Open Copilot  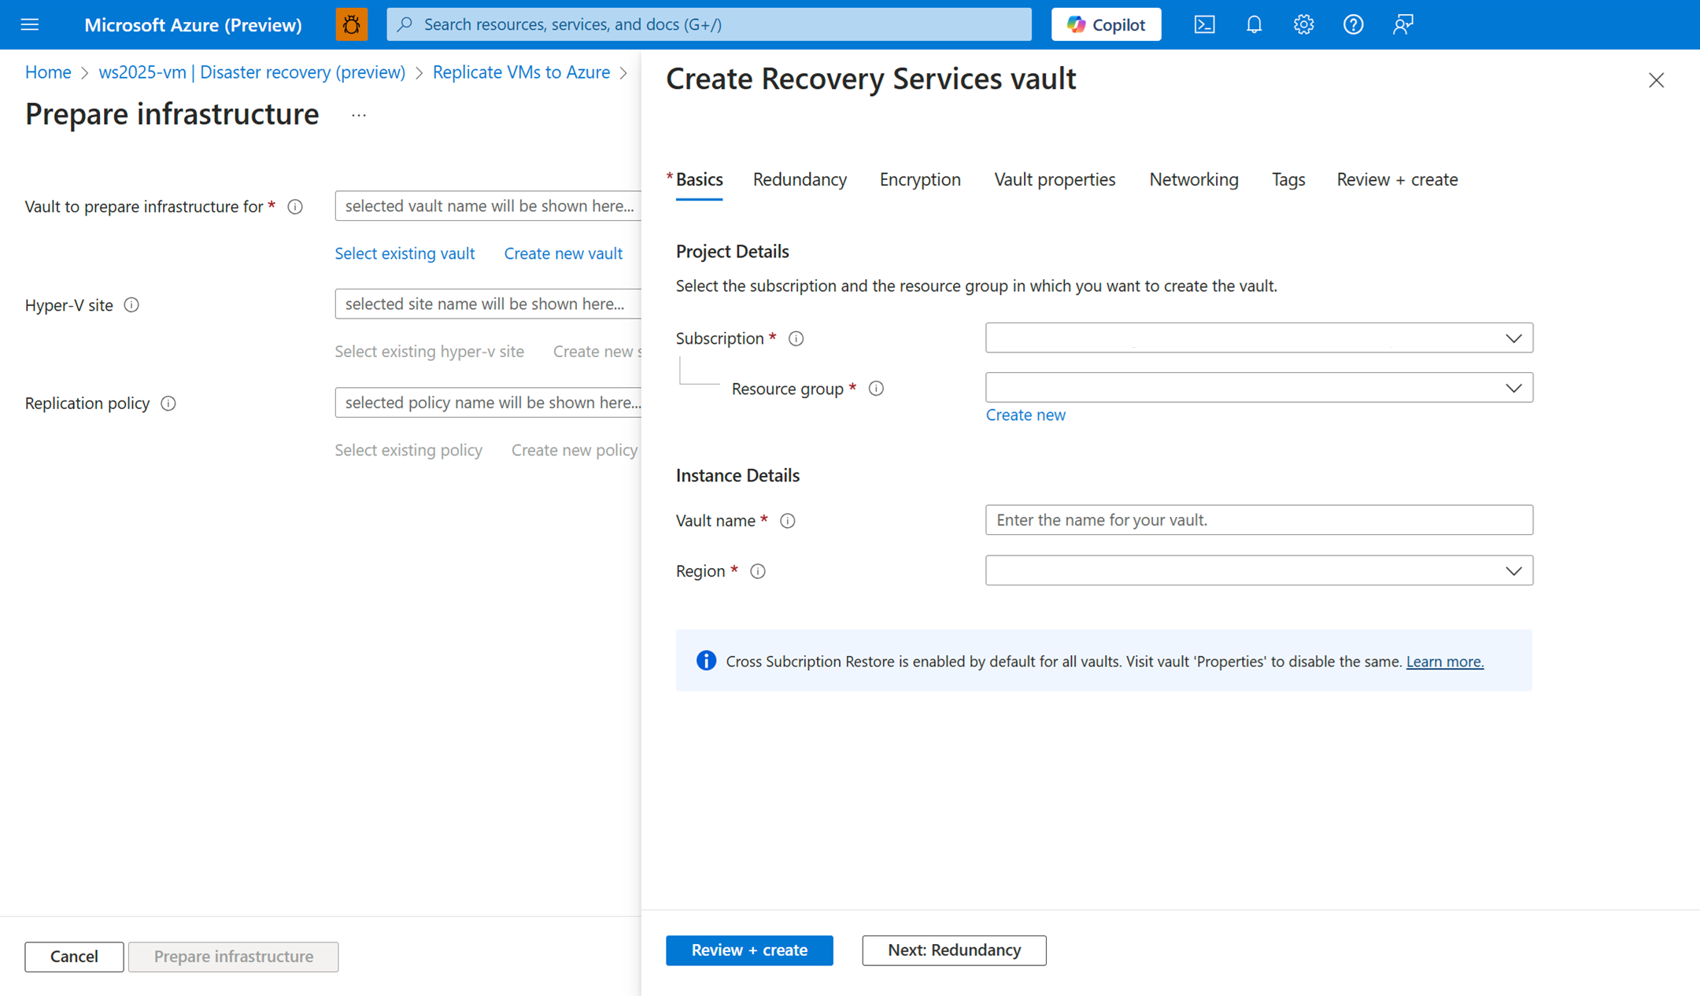coord(1106,24)
